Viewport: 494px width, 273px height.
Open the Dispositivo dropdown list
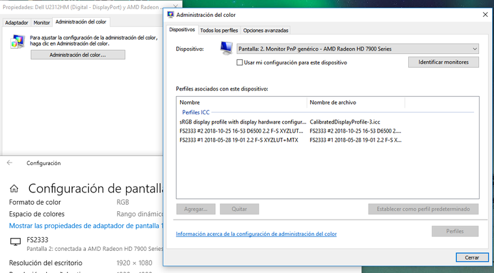(357, 49)
